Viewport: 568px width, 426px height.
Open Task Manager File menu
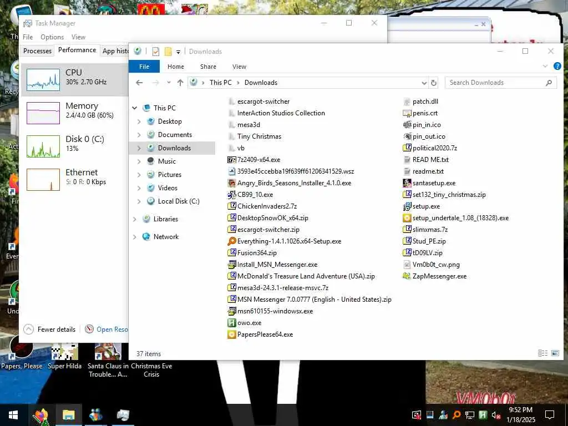(x=28, y=37)
